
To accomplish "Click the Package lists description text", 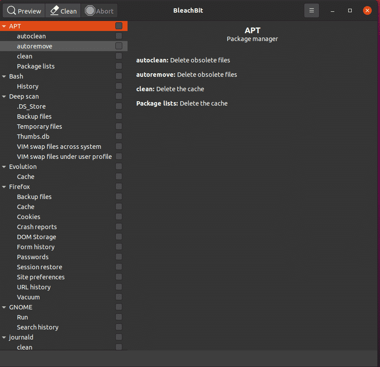I will coord(182,103).
